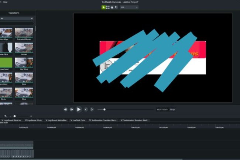Open the canvas zoom 51% dropdown

pyautogui.click(x=129, y=7)
